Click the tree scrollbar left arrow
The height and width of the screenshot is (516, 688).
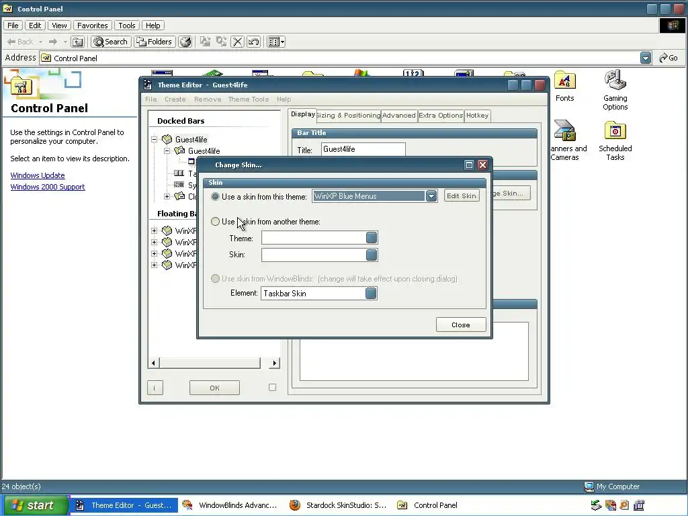coord(153,363)
